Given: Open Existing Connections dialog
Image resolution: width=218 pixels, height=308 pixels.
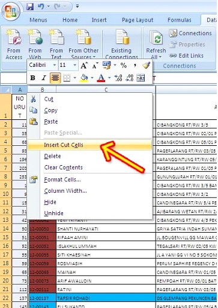Looking at the screenshot, I should [x=121, y=45].
